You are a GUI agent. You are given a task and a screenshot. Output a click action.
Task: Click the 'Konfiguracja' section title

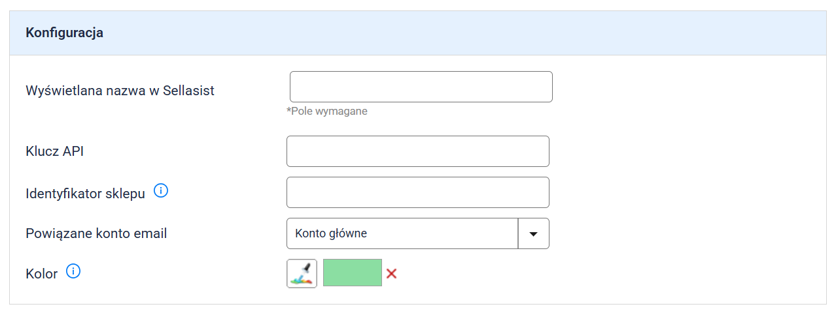click(x=64, y=33)
